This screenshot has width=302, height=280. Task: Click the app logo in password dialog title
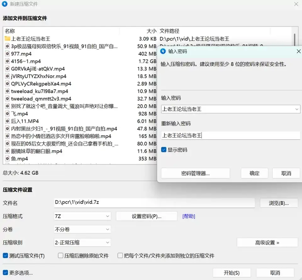click(x=163, y=51)
